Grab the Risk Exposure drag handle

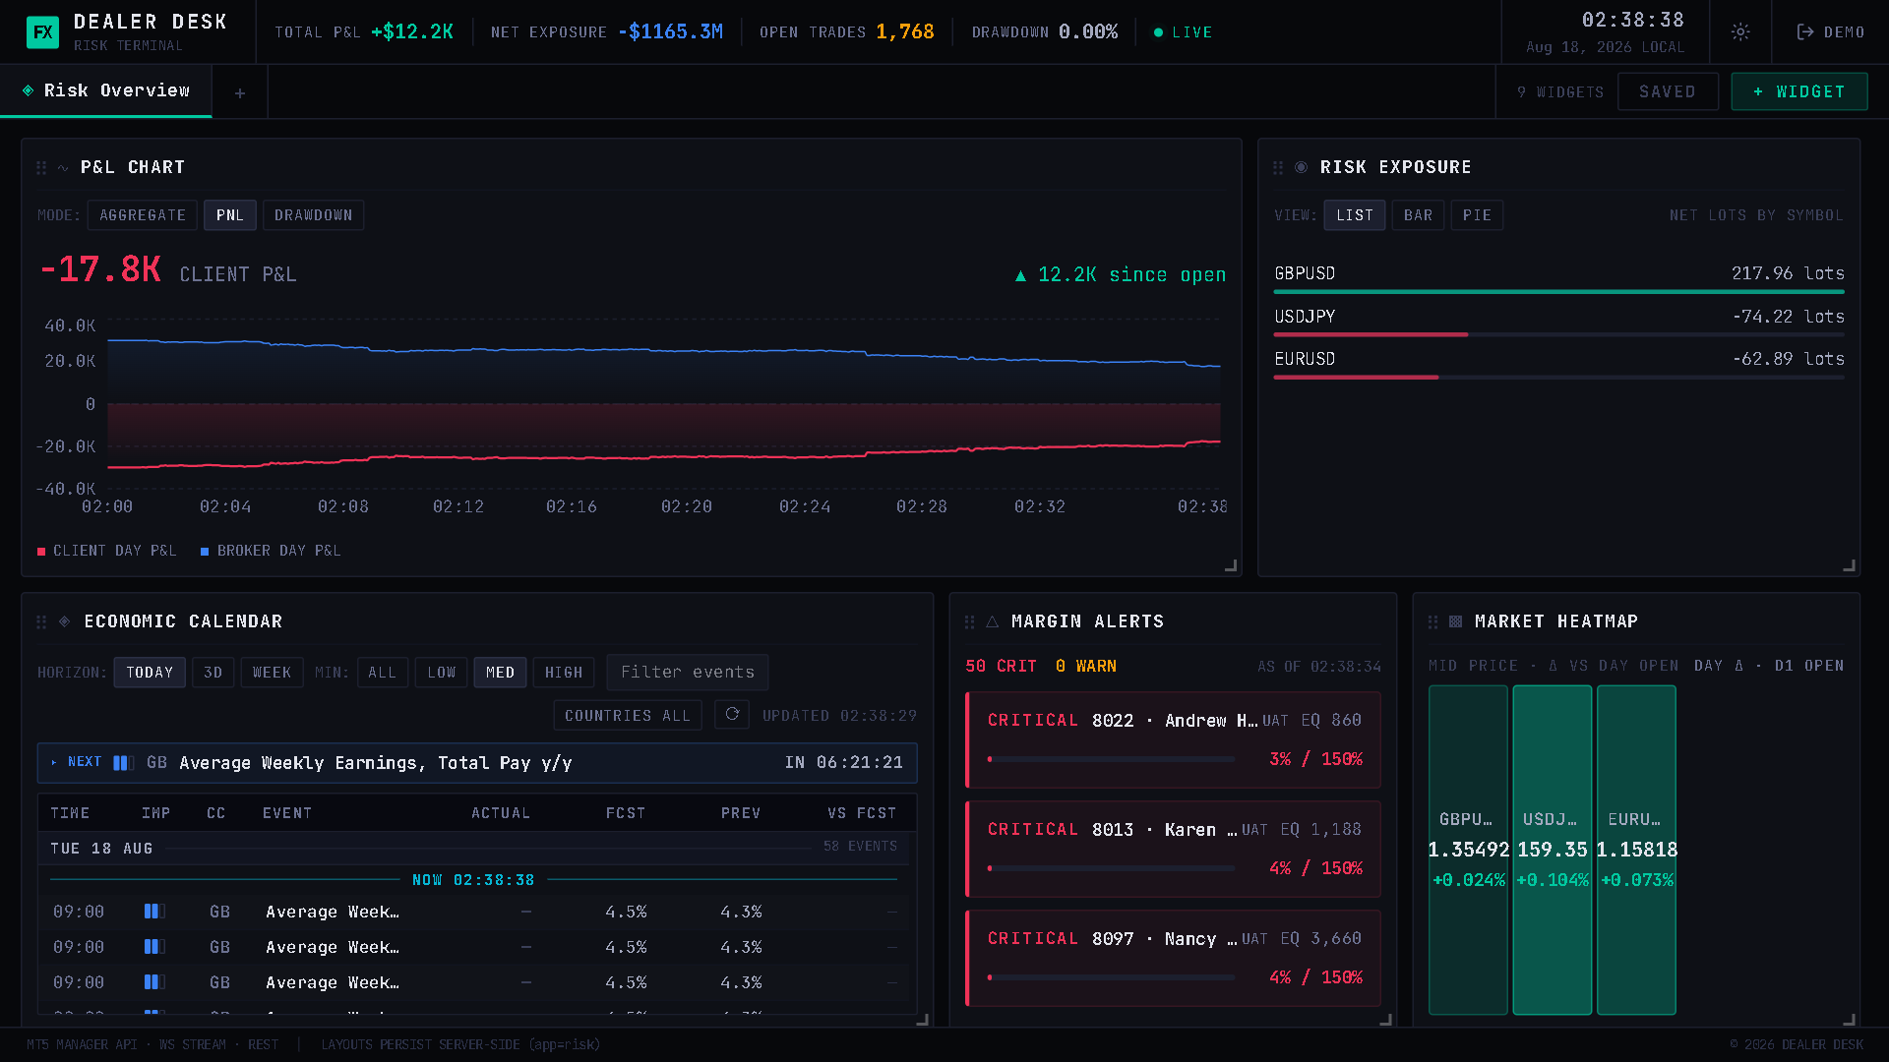tap(1278, 167)
